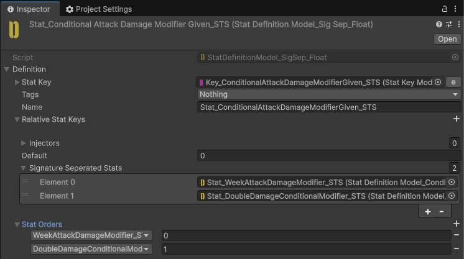
Task: Open the Tags dropdown showing Nothing
Action: point(329,94)
